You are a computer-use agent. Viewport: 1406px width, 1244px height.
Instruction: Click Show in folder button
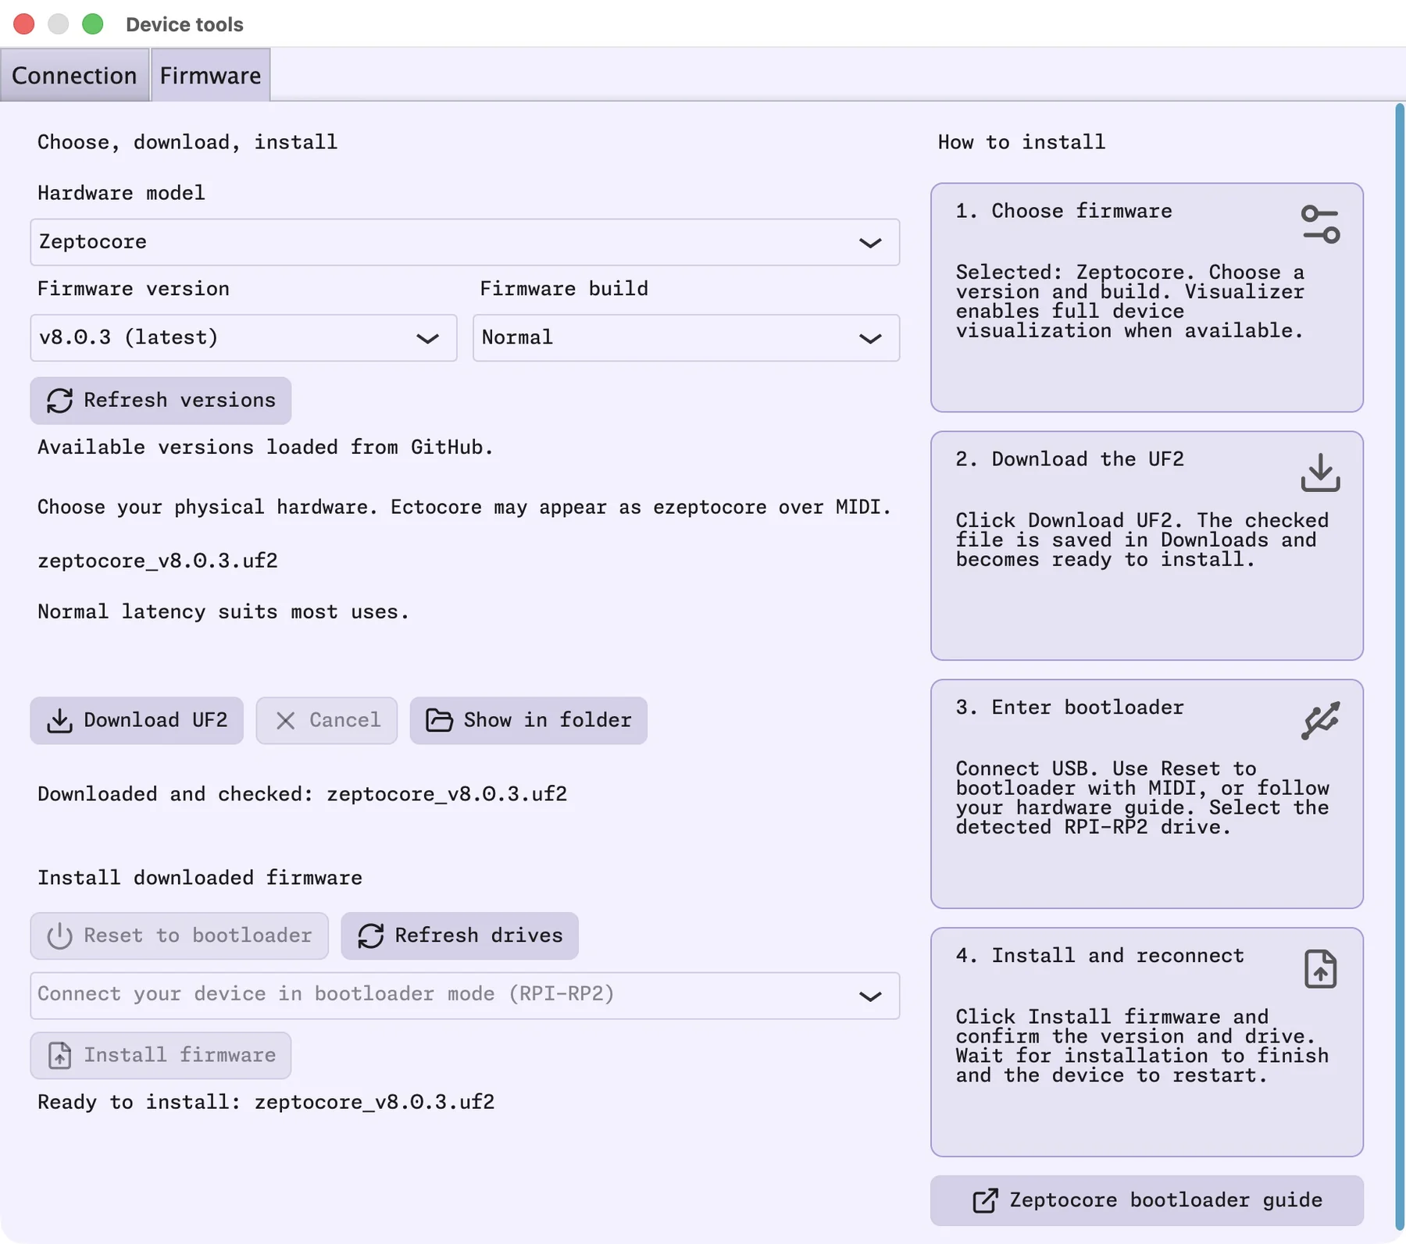[529, 720]
